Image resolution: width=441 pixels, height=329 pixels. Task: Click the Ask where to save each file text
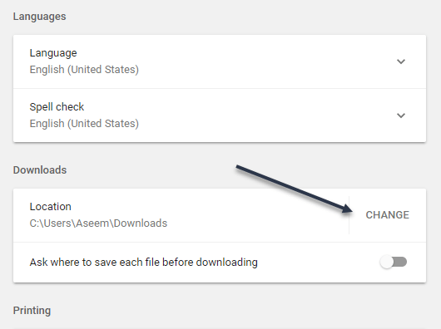(x=143, y=263)
